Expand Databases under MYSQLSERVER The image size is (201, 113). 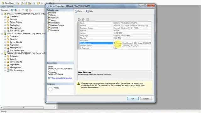click(x=5, y=17)
